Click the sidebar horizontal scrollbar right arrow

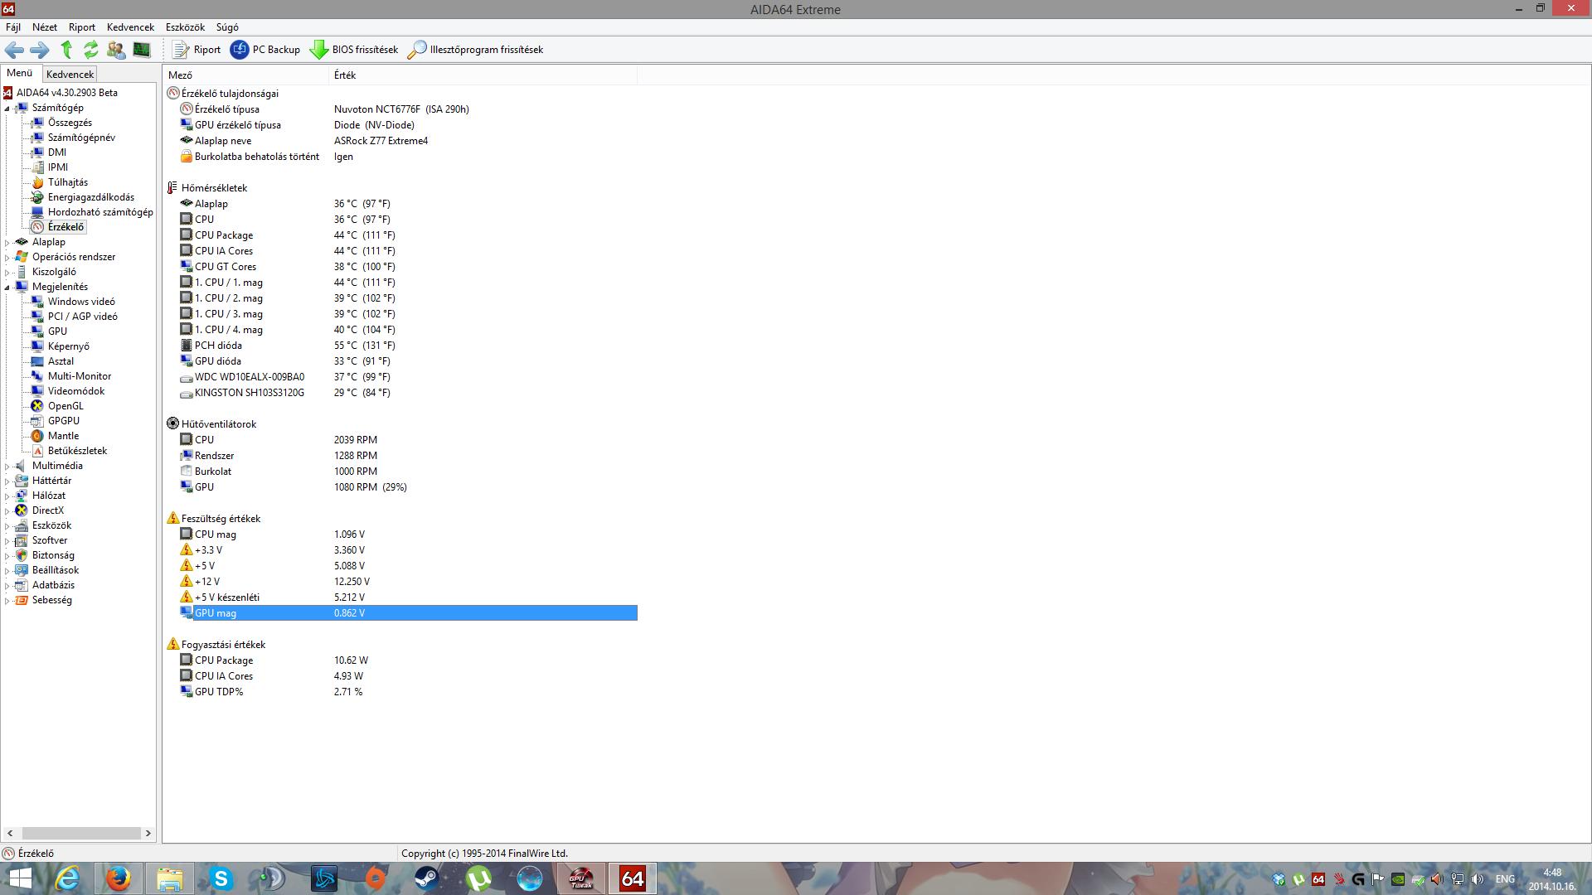148,833
